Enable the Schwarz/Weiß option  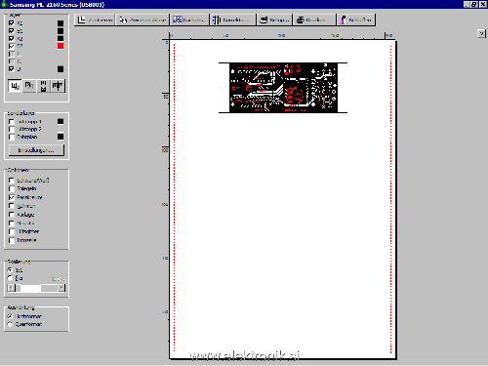point(12,181)
